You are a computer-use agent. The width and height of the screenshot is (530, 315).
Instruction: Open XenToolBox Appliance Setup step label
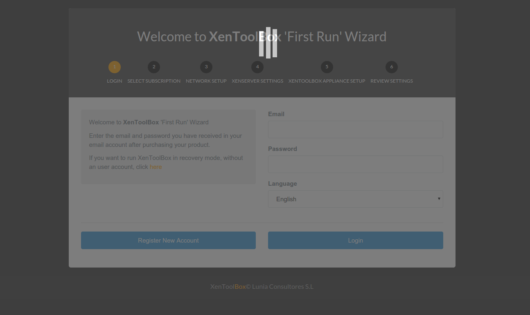pyautogui.click(x=327, y=81)
